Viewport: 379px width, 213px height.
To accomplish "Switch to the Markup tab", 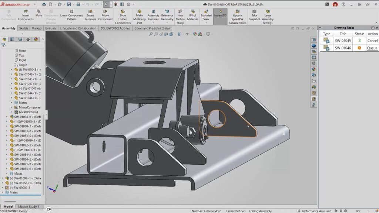I will click(37, 28).
